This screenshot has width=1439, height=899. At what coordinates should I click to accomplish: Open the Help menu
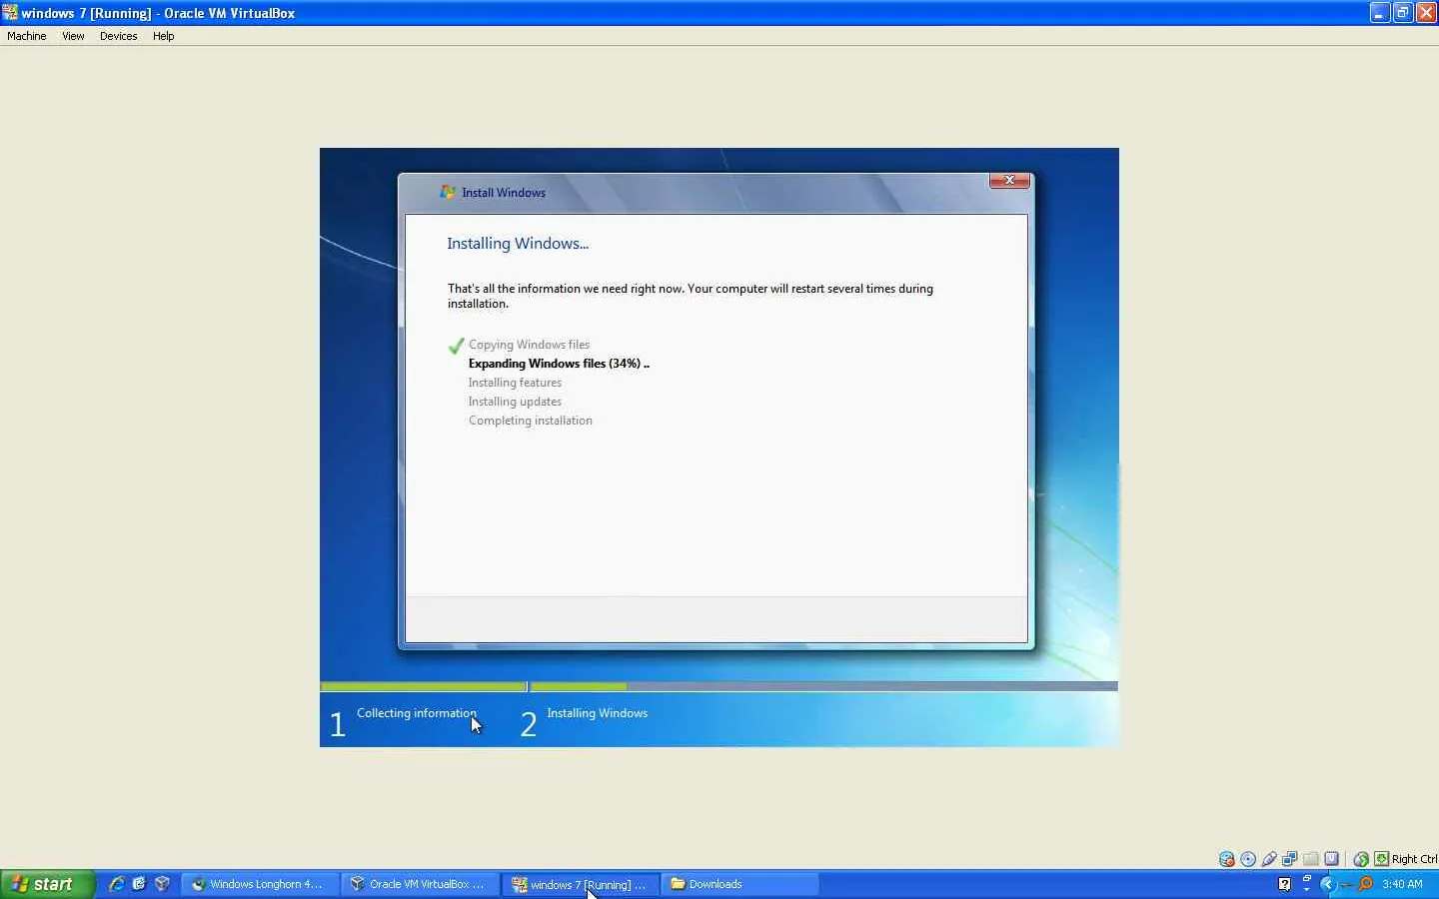(x=164, y=36)
